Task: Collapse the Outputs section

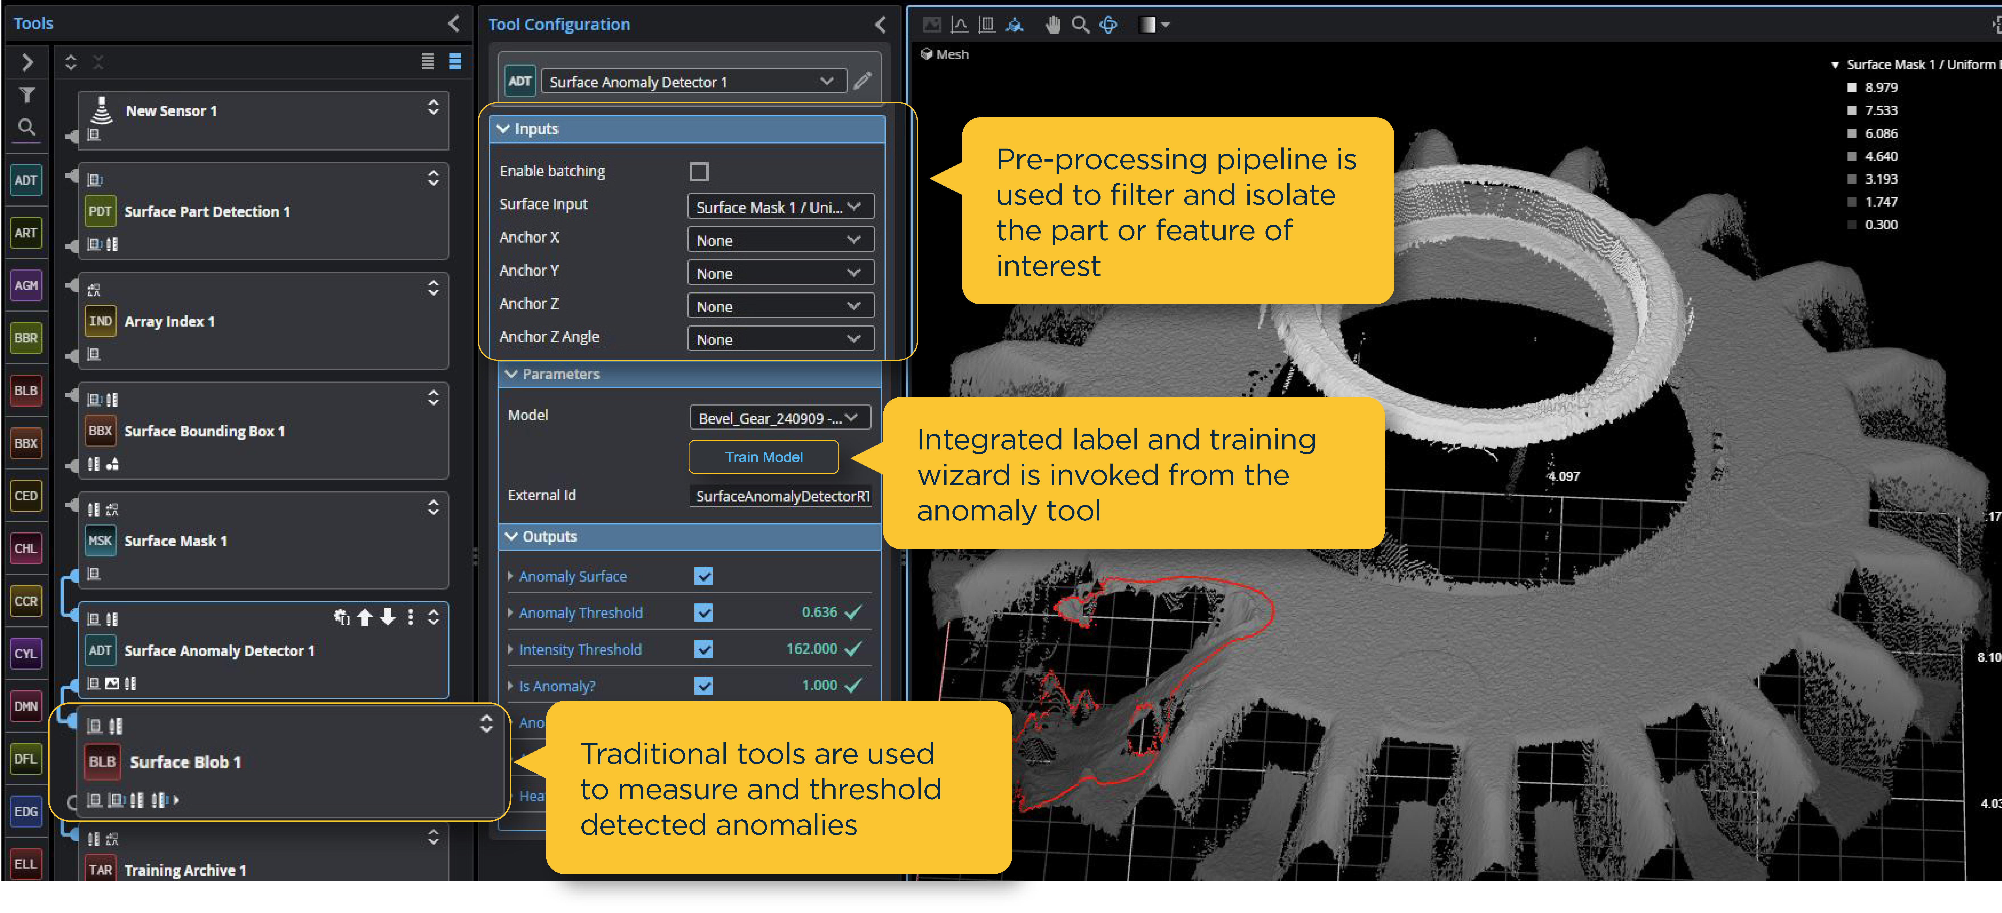Action: (511, 537)
